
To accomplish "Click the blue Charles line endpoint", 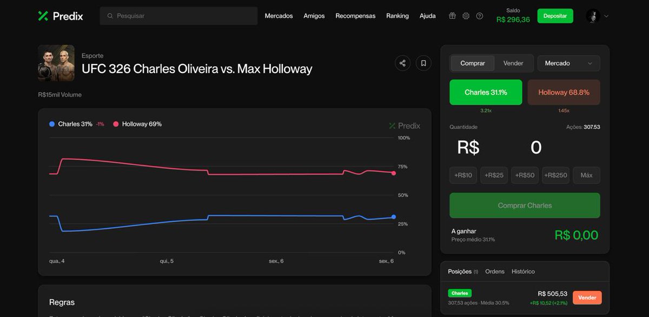I will coord(393,217).
